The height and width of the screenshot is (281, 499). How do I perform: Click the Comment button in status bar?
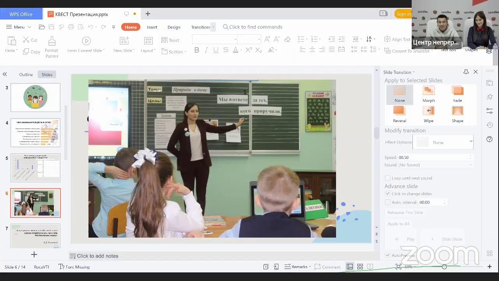[328, 267]
